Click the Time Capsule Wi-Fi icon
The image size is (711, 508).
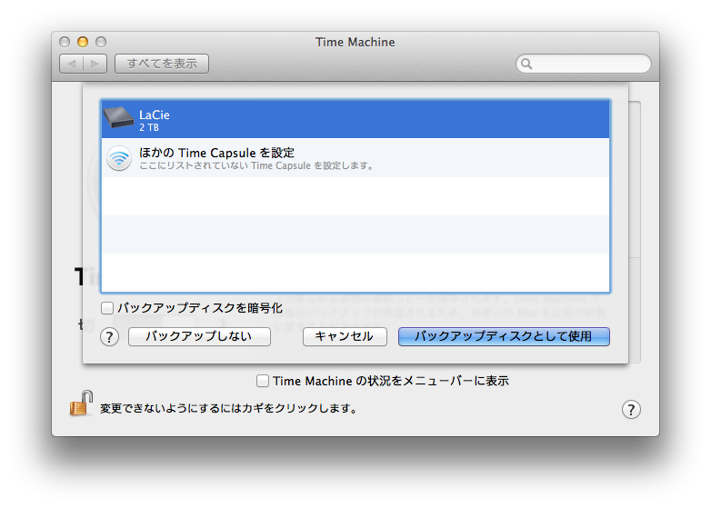click(119, 158)
